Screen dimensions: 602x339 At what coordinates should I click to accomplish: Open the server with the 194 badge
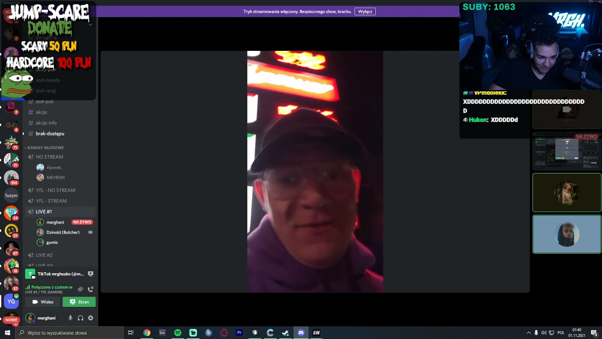pos(11,178)
